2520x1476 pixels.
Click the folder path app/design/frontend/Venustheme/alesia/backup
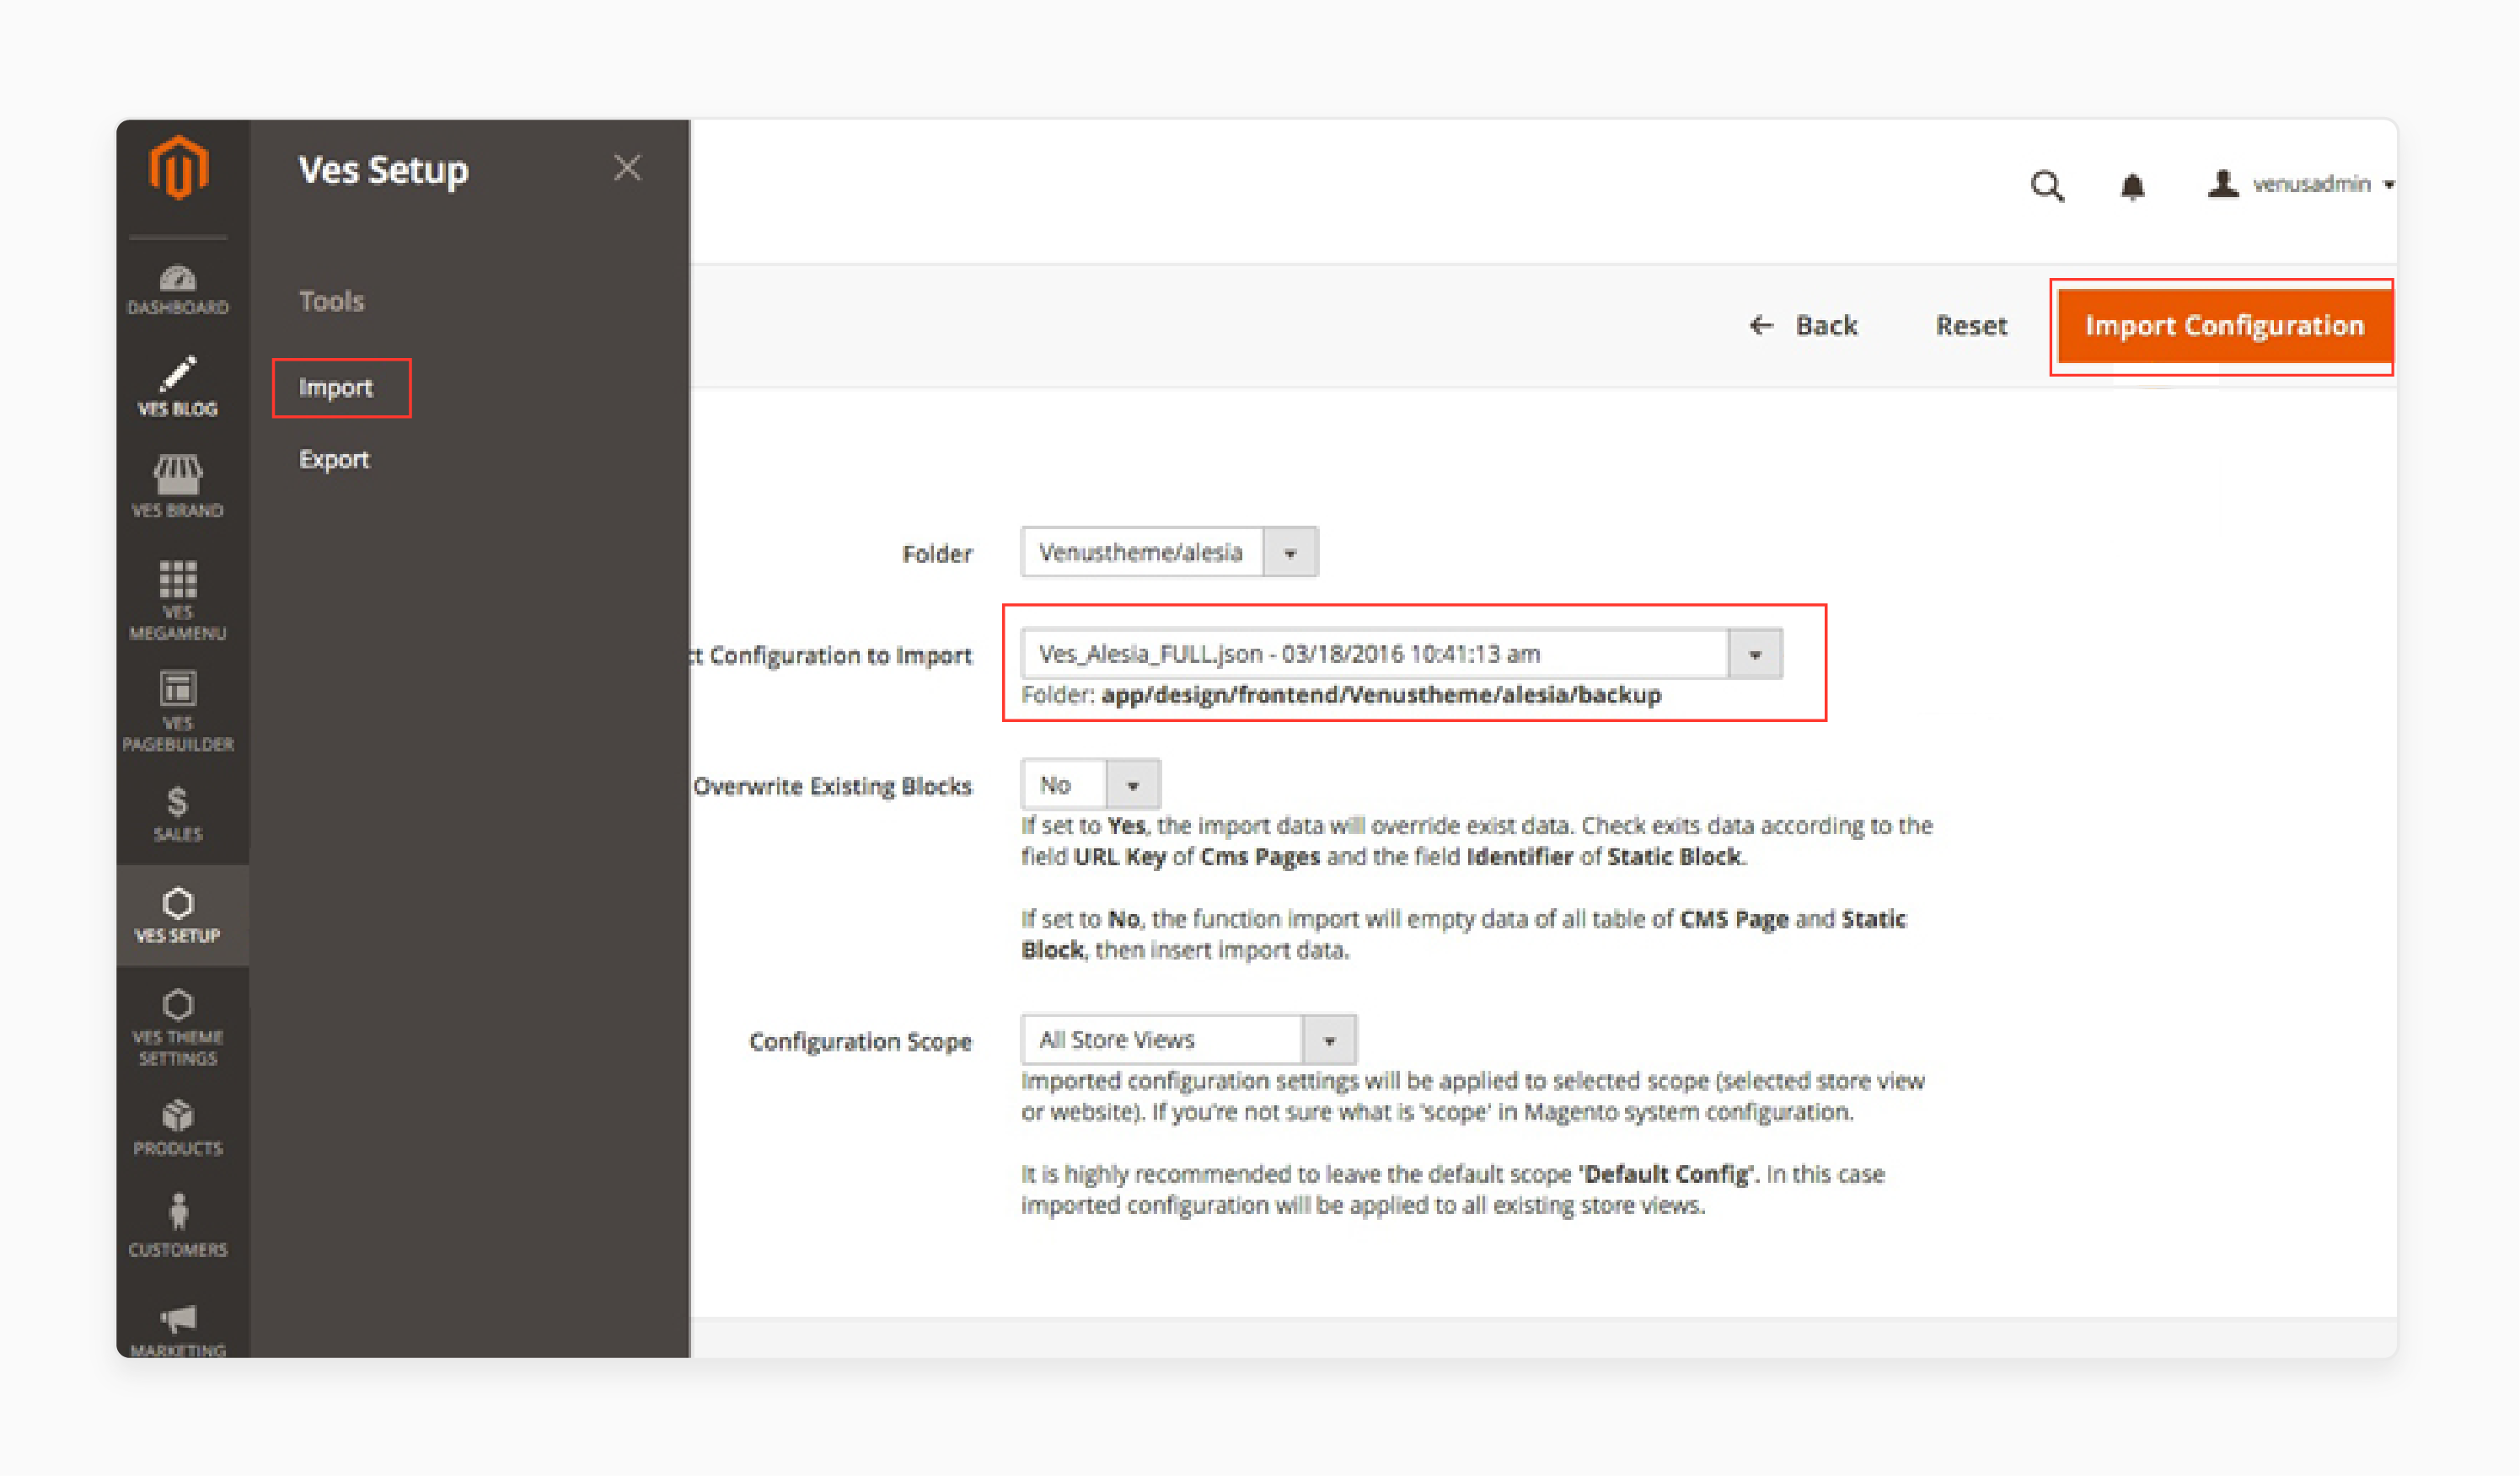[1381, 696]
